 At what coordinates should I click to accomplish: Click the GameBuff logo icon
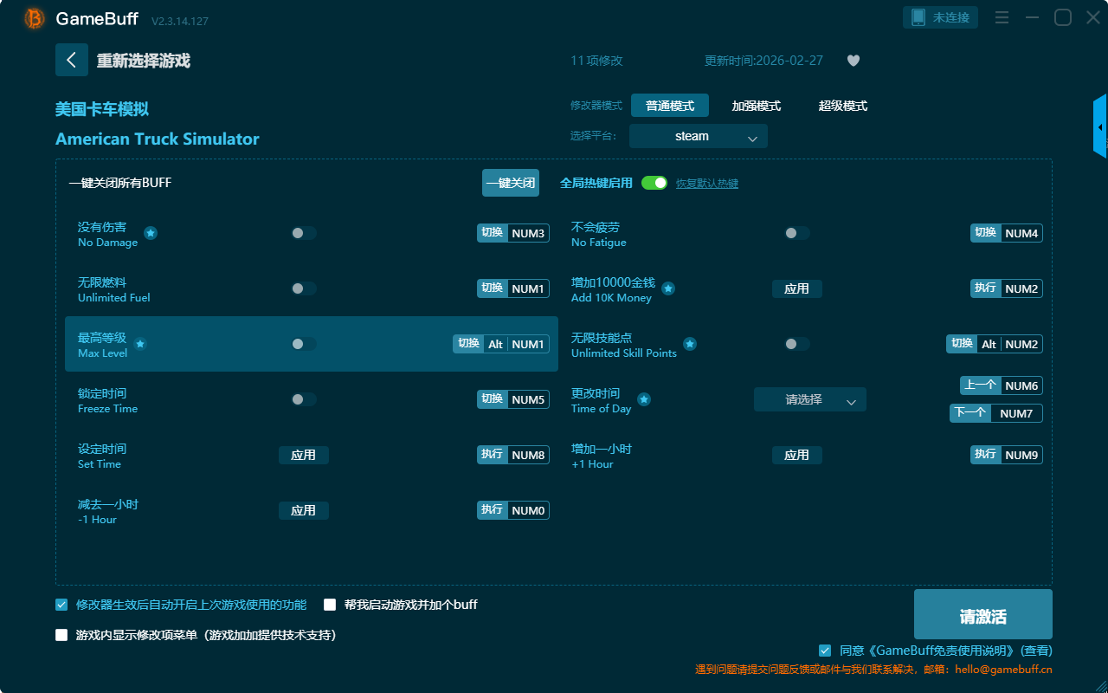pos(35,18)
